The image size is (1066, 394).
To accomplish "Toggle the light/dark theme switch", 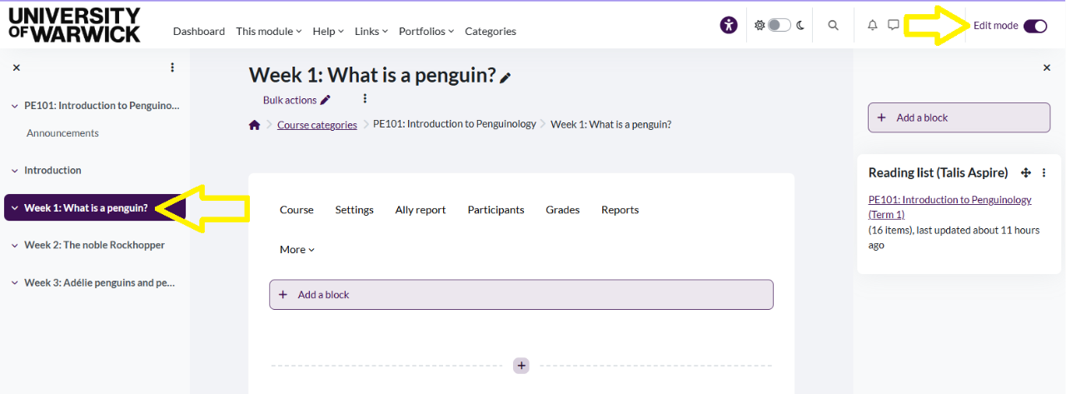I will [x=780, y=25].
